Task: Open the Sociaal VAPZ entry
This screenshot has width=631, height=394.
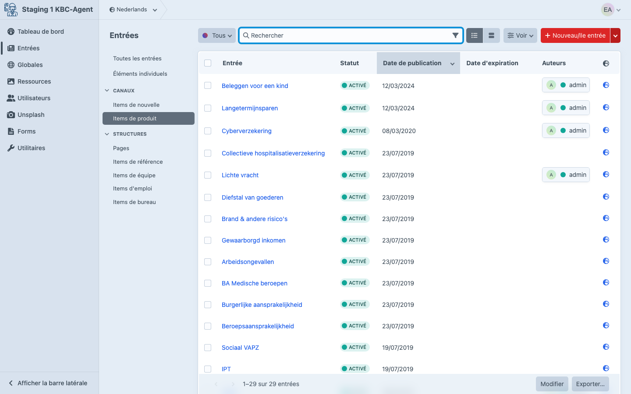Action: coord(240,348)
